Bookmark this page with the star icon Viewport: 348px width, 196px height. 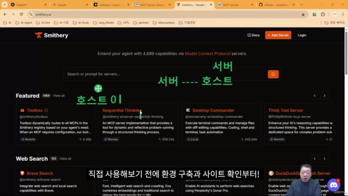click(x=303, y=15)
